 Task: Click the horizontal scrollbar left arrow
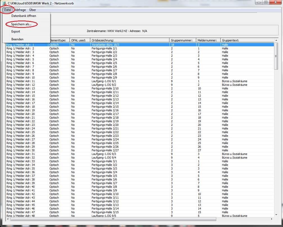pos(8,219)
